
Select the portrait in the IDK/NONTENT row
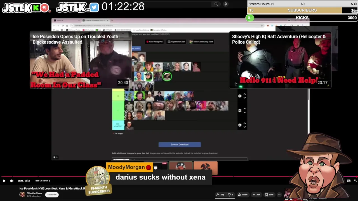pyautogui.click(x=129, y=125)
